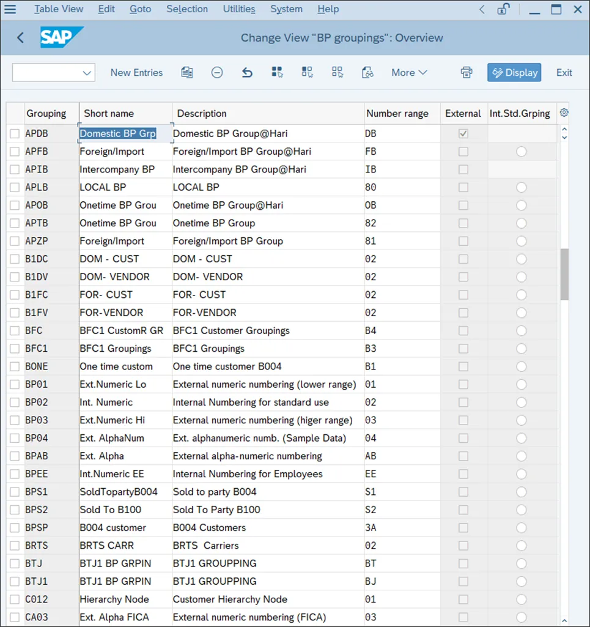Click the Delete (minus circle) toolbar icon

point(217,72)
